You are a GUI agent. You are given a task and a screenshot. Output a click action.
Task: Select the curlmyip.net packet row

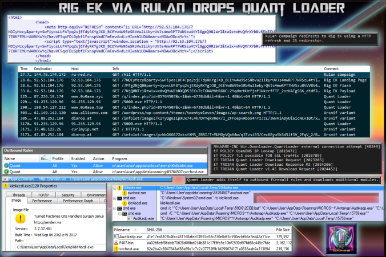click(x=194, y=129)
